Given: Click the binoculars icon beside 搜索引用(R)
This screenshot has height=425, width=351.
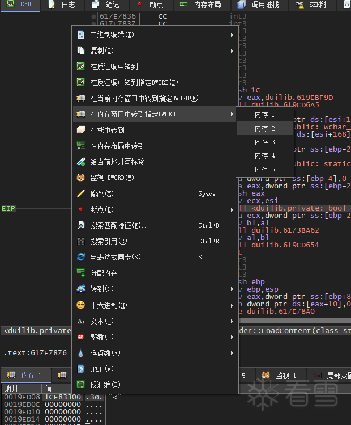Looking at the screenshot, I should coord(80,241).
